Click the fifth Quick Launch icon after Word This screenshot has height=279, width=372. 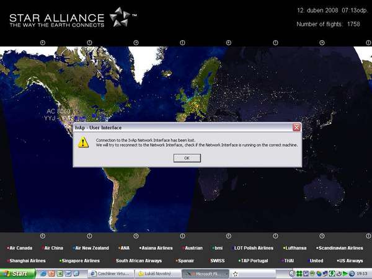76,273
